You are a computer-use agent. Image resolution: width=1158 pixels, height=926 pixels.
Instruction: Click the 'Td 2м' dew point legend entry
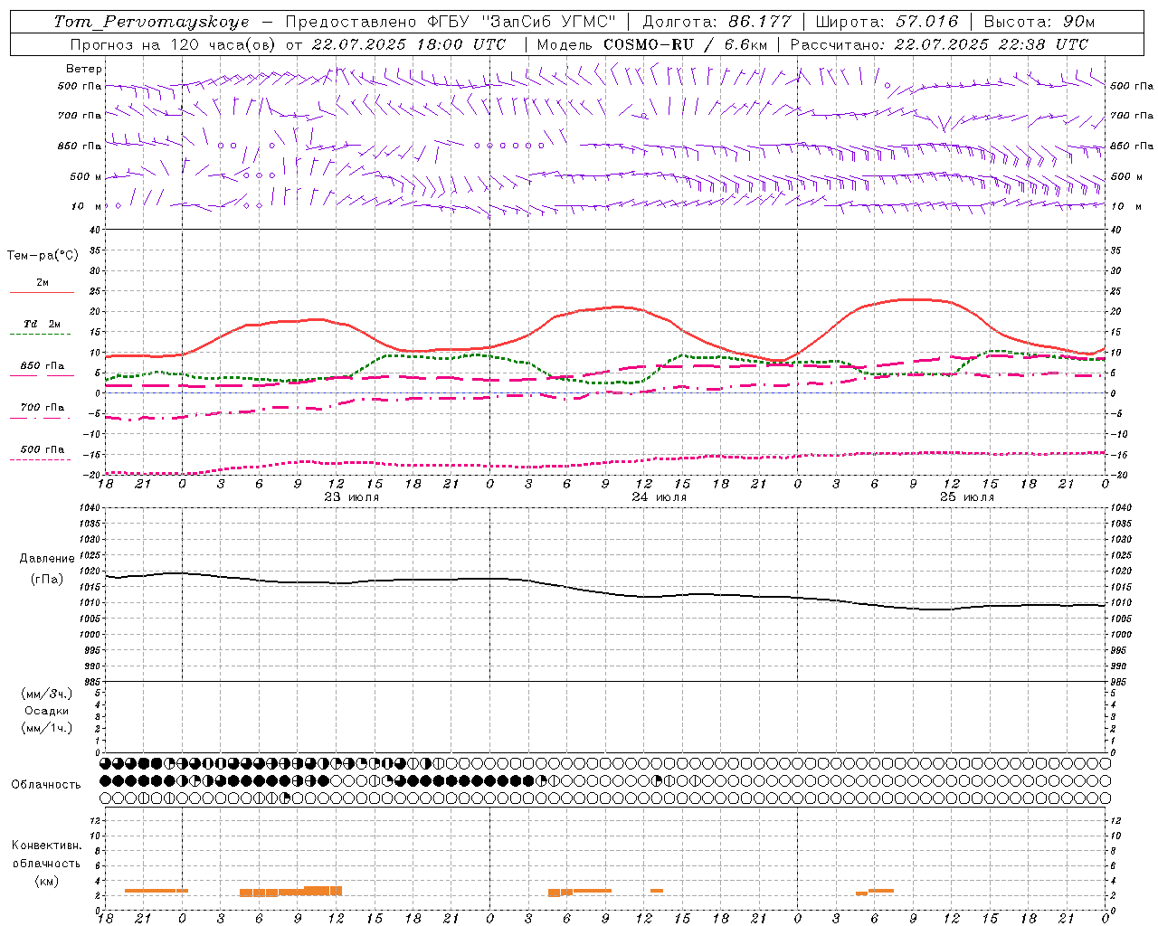tap(42, 324)
